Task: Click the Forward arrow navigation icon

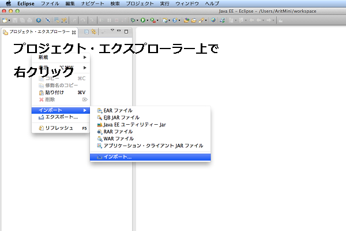Action: pos(269,20)
